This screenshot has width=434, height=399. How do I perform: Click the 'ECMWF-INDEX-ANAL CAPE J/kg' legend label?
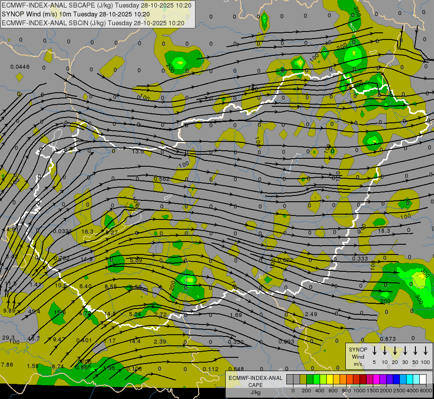[x=255, y=385]
